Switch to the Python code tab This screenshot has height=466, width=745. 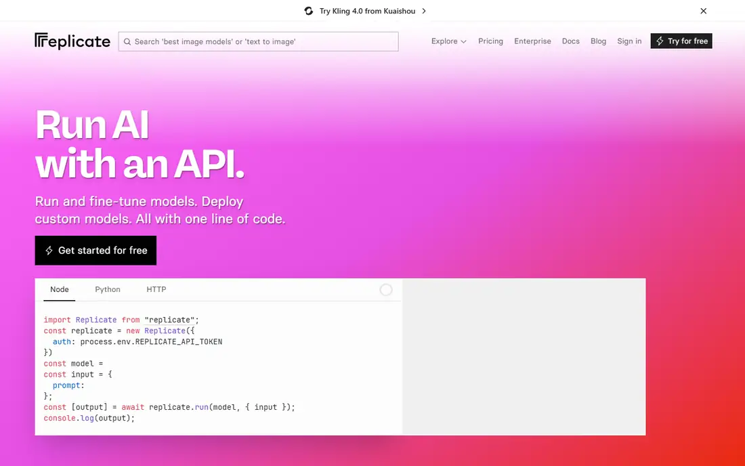tap(108, 289)
